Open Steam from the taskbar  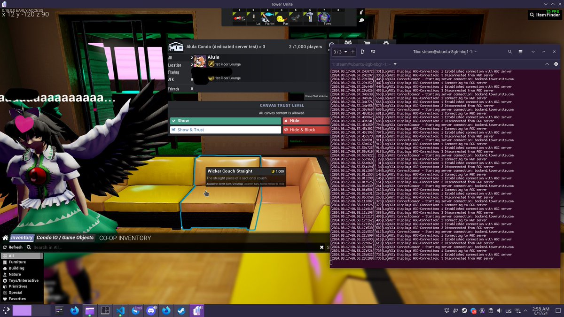pyautogui.click(x=180, y=310)
